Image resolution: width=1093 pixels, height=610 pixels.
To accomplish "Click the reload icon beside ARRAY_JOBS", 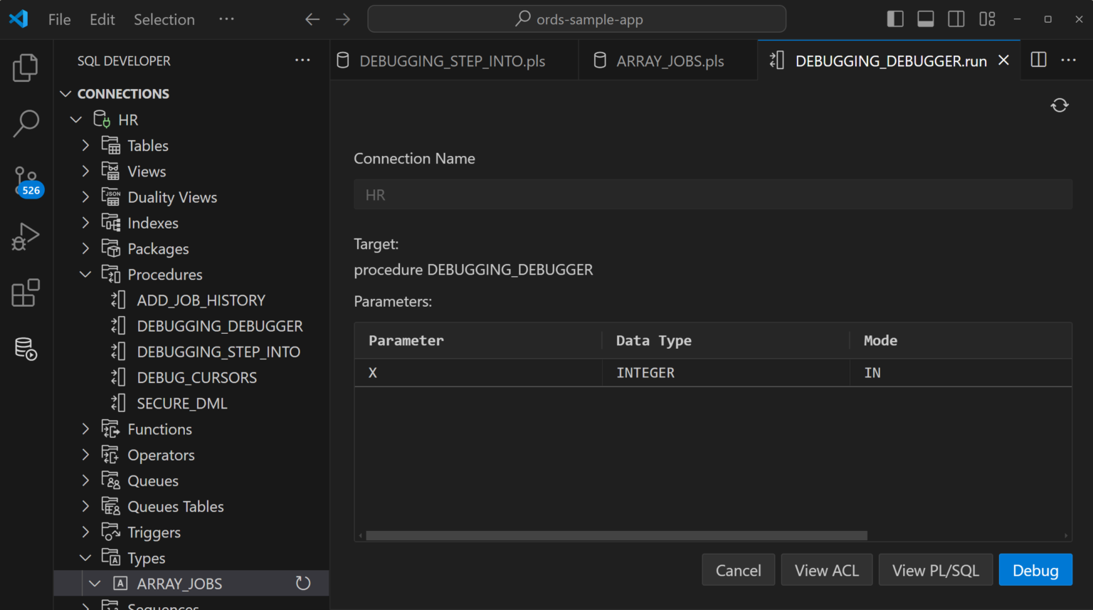I will [x=303, y=583].
